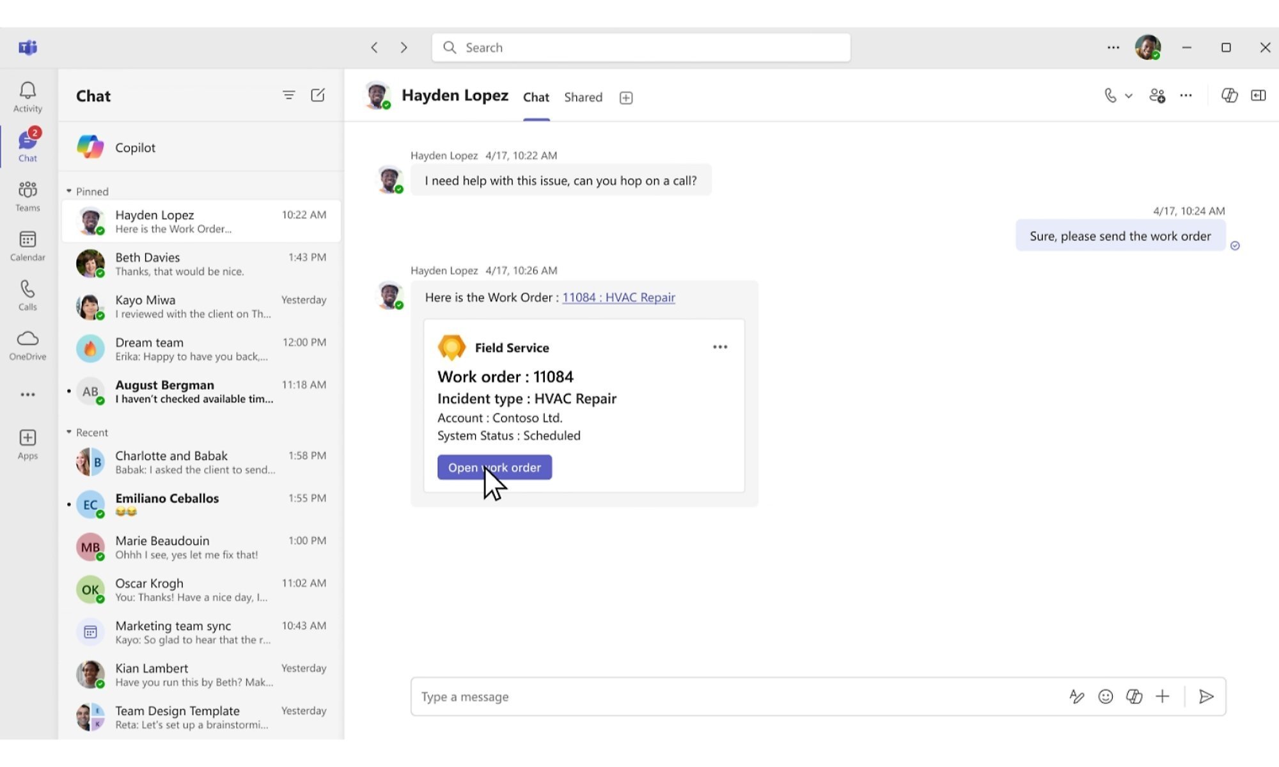Click 'Account : Contoso Ltd.' text
The image size is (1279, 767).
[499, 418]
